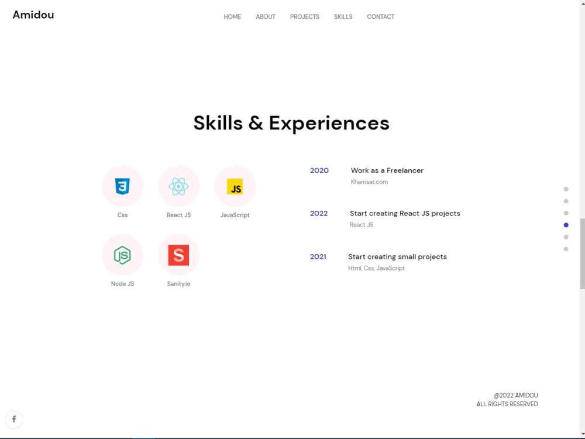Jump to second section navigation dot
Image resolution: width=585 pixels, height=439 pixels.
[x=566, y=201]
